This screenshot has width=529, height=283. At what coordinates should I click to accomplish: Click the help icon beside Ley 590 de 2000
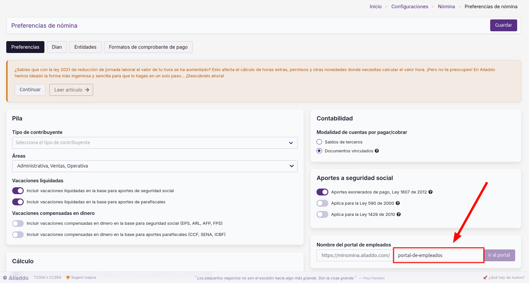pos(398,203)
